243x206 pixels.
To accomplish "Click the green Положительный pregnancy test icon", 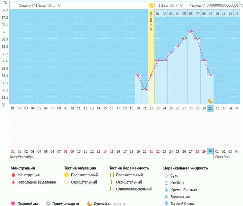I will coord(112,175).
